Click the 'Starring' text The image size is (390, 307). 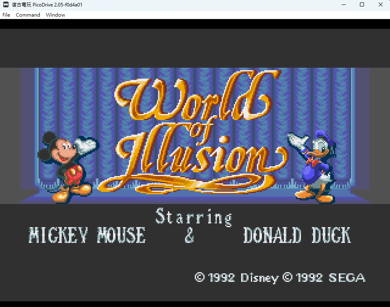click(x=194, y=217)
